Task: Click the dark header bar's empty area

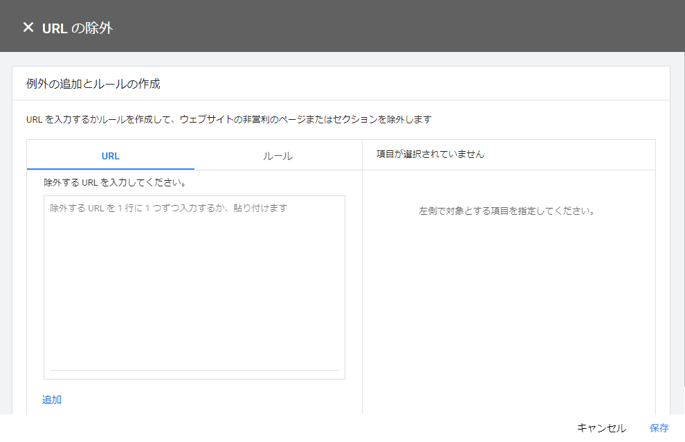Action: (415, 26)
